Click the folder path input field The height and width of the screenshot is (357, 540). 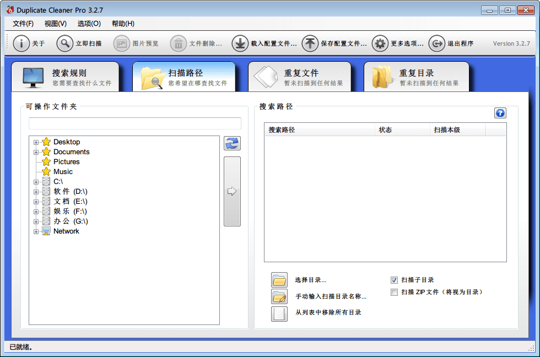click(x=135, y=123)
